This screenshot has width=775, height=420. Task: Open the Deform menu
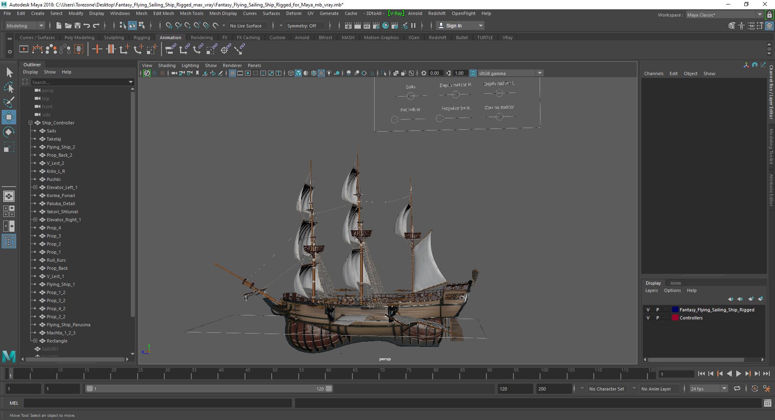tap(293, 13)
